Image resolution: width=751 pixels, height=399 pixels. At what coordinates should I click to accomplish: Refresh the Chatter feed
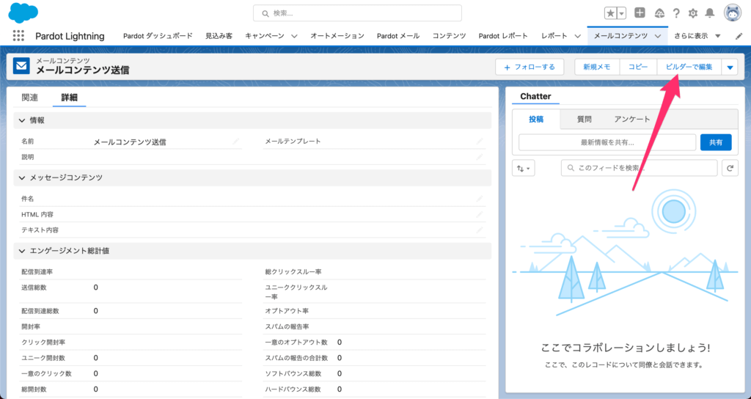pos(730,168)
